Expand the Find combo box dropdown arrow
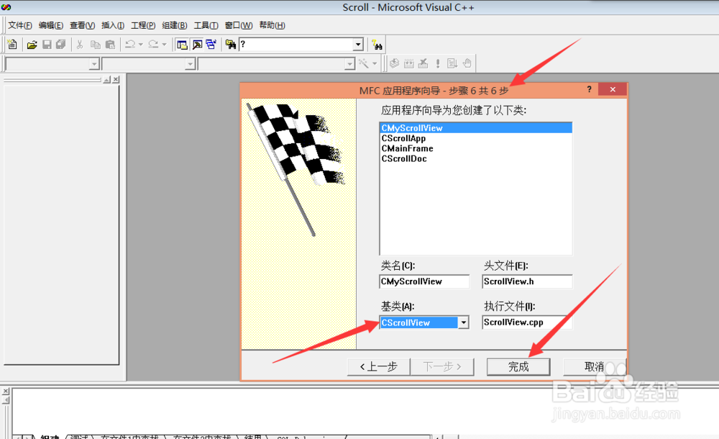Image resolution: width=719 pixels, height=439 pixels. pos(358,45)
